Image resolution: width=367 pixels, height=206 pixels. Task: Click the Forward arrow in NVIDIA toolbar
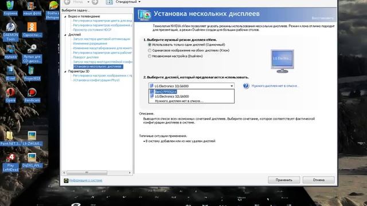[x=95, y=2]
